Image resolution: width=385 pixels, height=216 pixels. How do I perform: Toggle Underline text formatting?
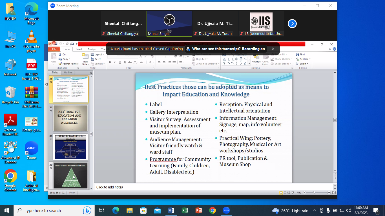120,62
